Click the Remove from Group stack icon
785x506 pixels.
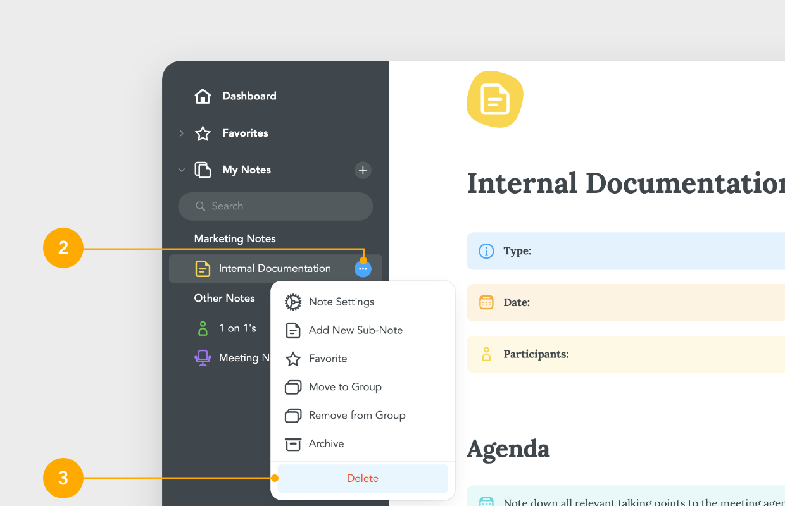[x=293, y=416]
